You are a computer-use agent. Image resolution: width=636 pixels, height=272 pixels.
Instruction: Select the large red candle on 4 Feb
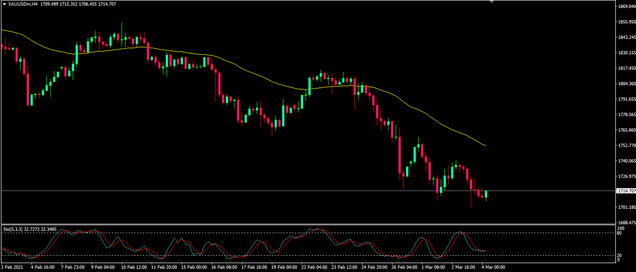click(x=28, y=89)
